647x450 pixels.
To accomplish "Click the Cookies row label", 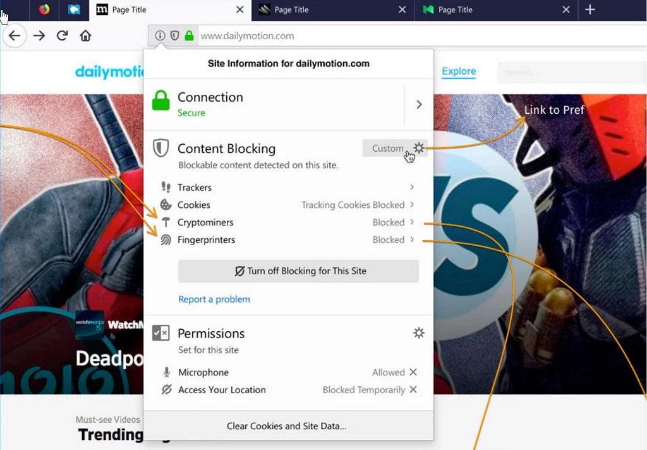I will (x=193, y=205).
